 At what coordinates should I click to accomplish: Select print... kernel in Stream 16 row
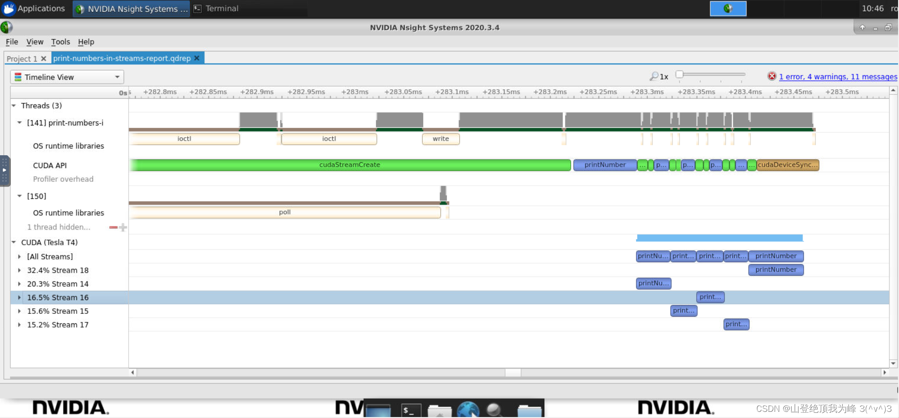coord(710,297)
